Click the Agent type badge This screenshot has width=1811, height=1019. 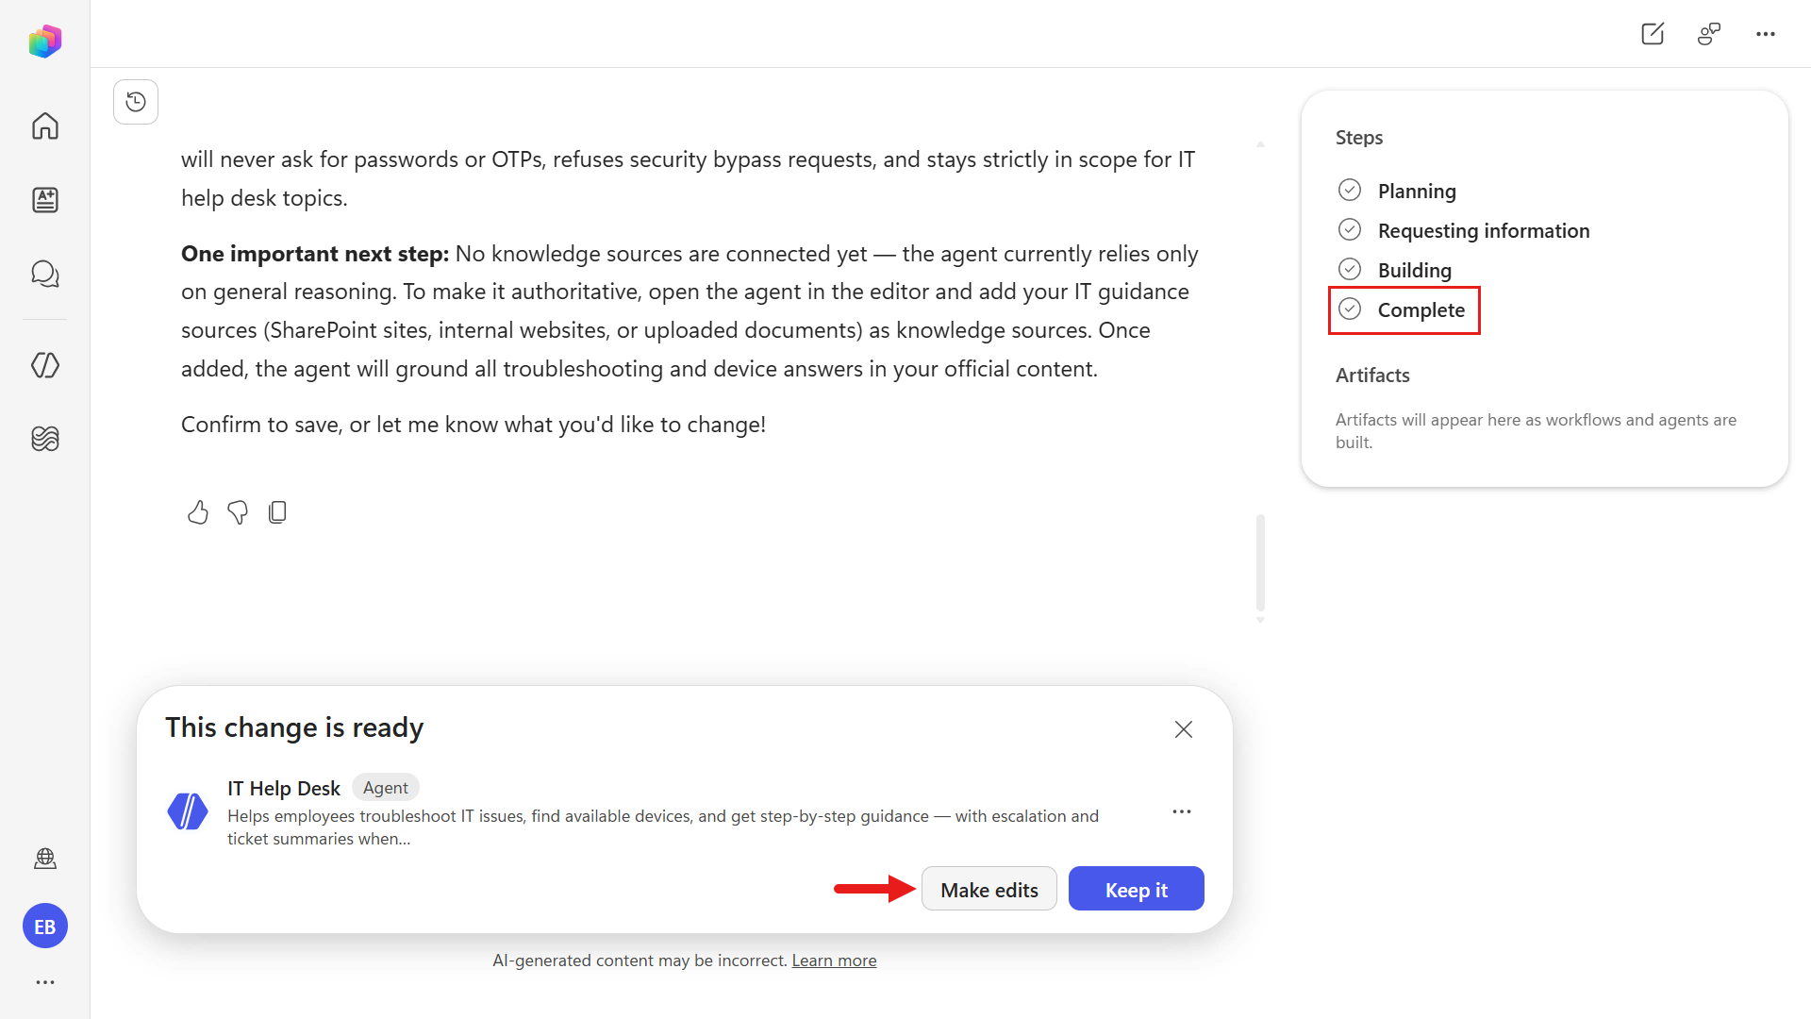(386, 788)
